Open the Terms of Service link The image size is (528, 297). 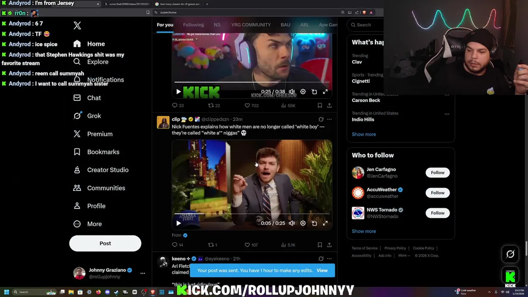[365, 248]
